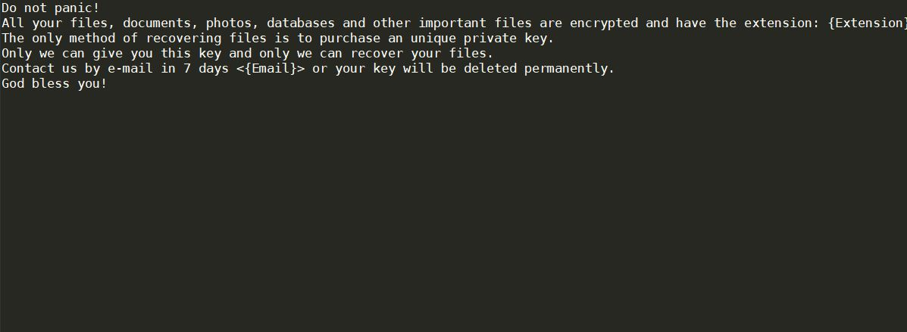Click the word "important" in second line
This screenshot has height=332, width=907.
coord(452,23)
